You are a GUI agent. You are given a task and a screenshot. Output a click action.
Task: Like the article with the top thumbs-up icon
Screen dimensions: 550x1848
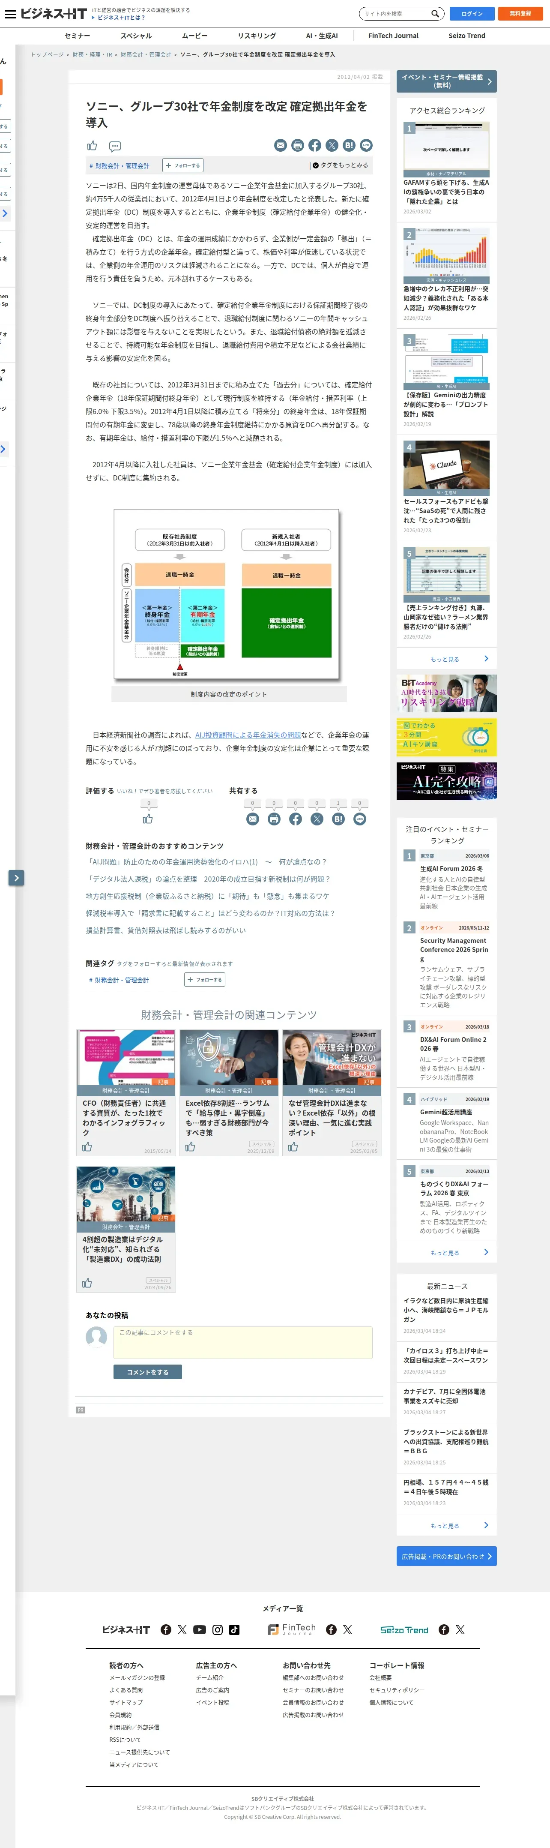pos(92,146)
